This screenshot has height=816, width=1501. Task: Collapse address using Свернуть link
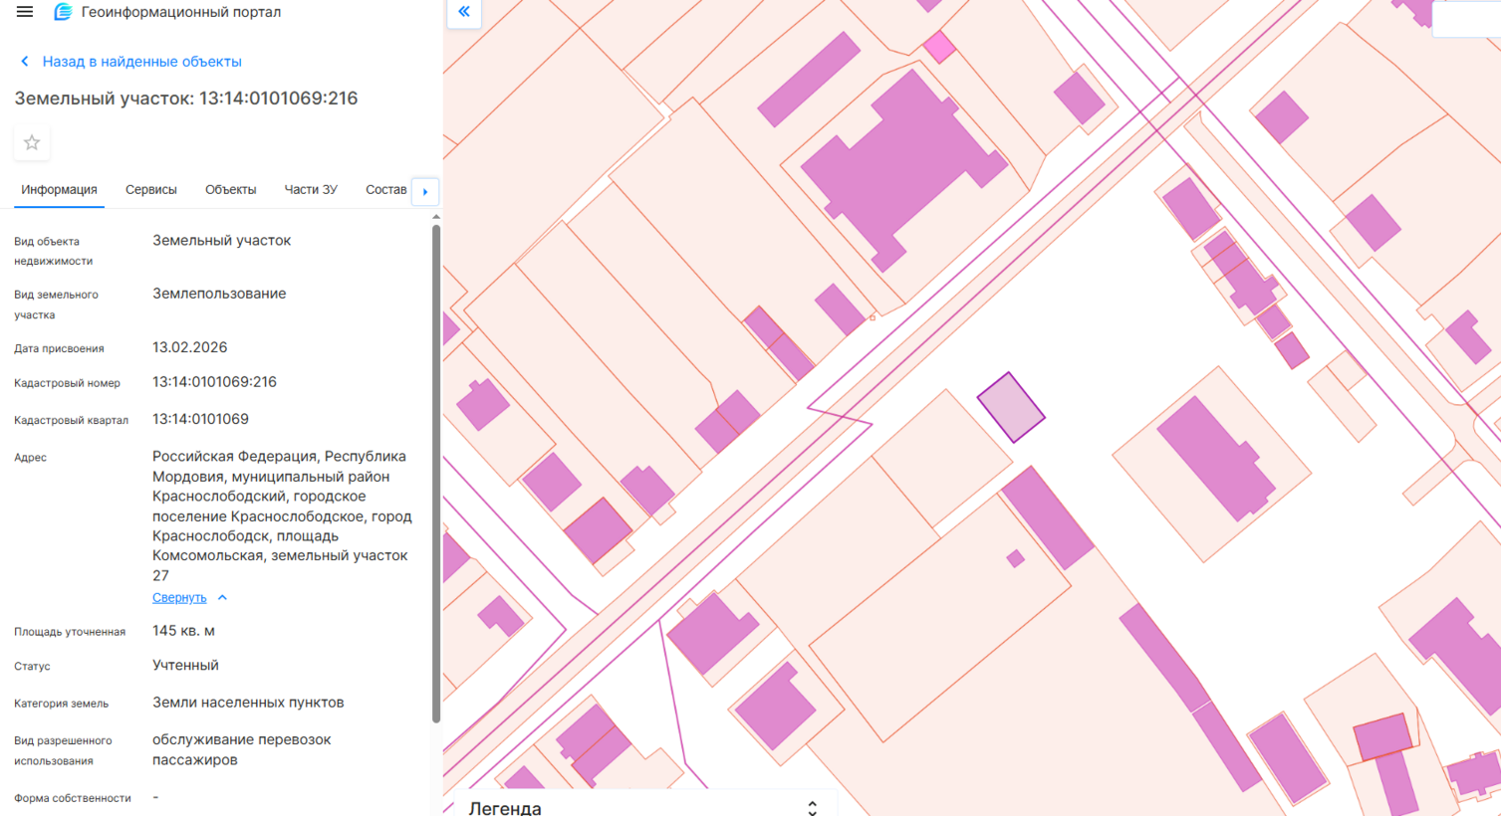coord(179,598)
